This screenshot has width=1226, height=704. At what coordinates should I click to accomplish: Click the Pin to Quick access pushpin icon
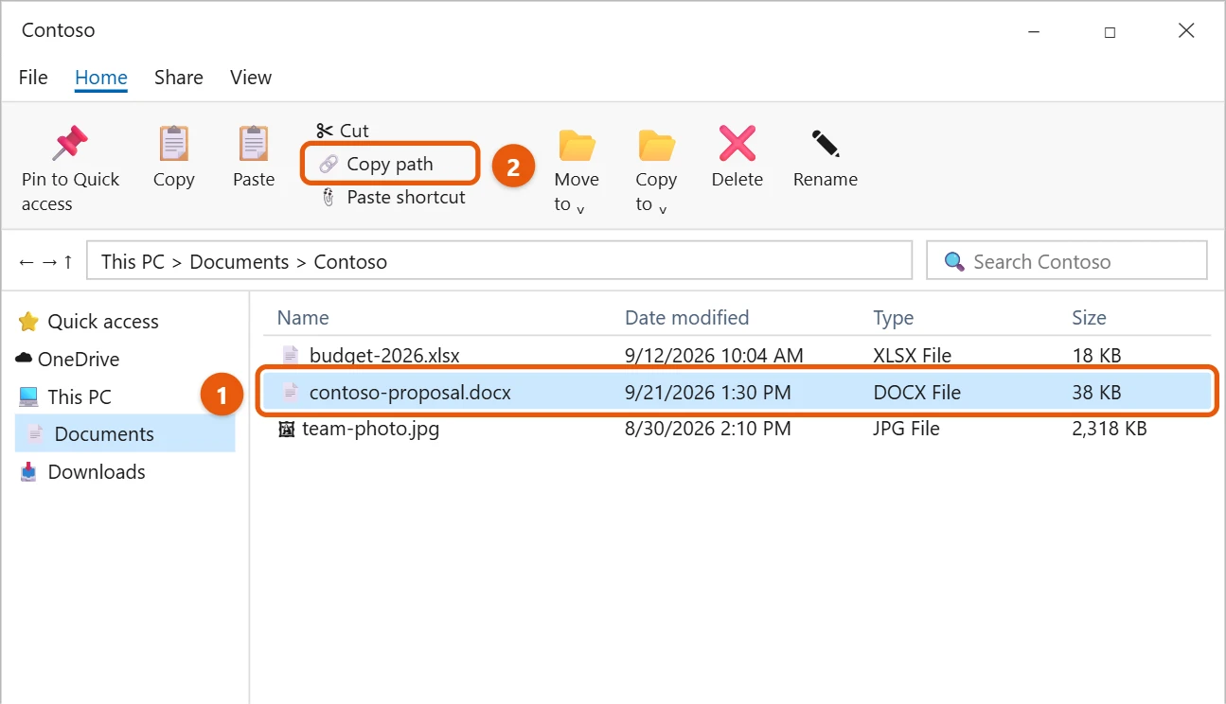[x=70, y=143]
